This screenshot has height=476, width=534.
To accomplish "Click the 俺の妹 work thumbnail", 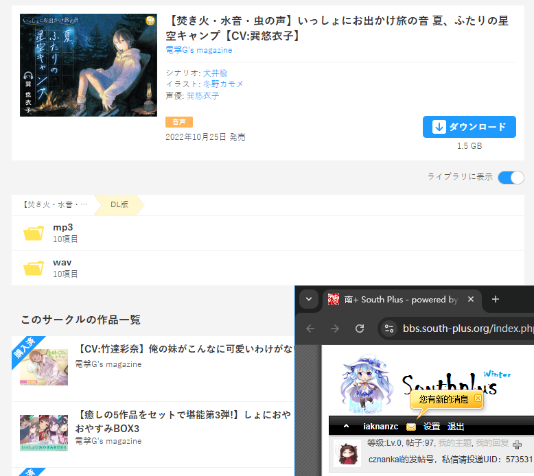I will coord(44,367).
